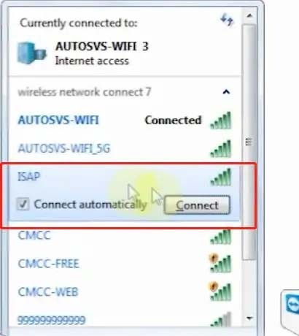Screen dimensions: 299x336
Task: Select the 999999999999 network entry
Action: point(124,319)
